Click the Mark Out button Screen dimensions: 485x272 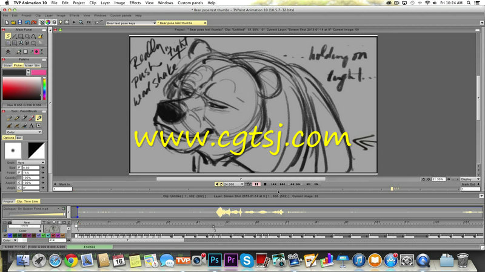(x=468, y=184)
